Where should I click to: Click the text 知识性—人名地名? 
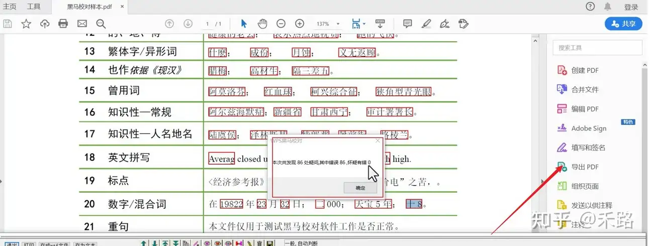coord(150,134)
